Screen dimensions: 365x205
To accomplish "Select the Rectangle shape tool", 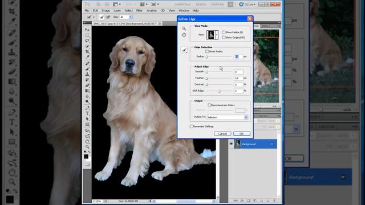I will [87, 124].
